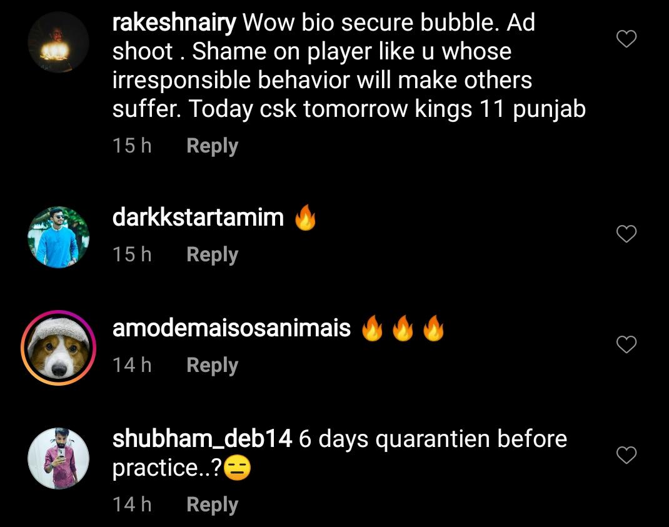Open the rakeshnairy username link

point(174,23)
